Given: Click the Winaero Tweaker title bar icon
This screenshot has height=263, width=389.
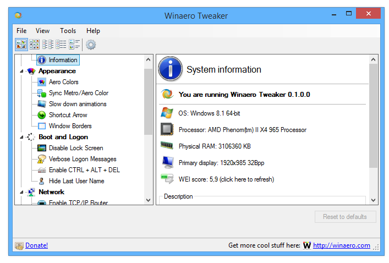Looking at the screenshot, I should pyautogui.click(x=18, y=15).
